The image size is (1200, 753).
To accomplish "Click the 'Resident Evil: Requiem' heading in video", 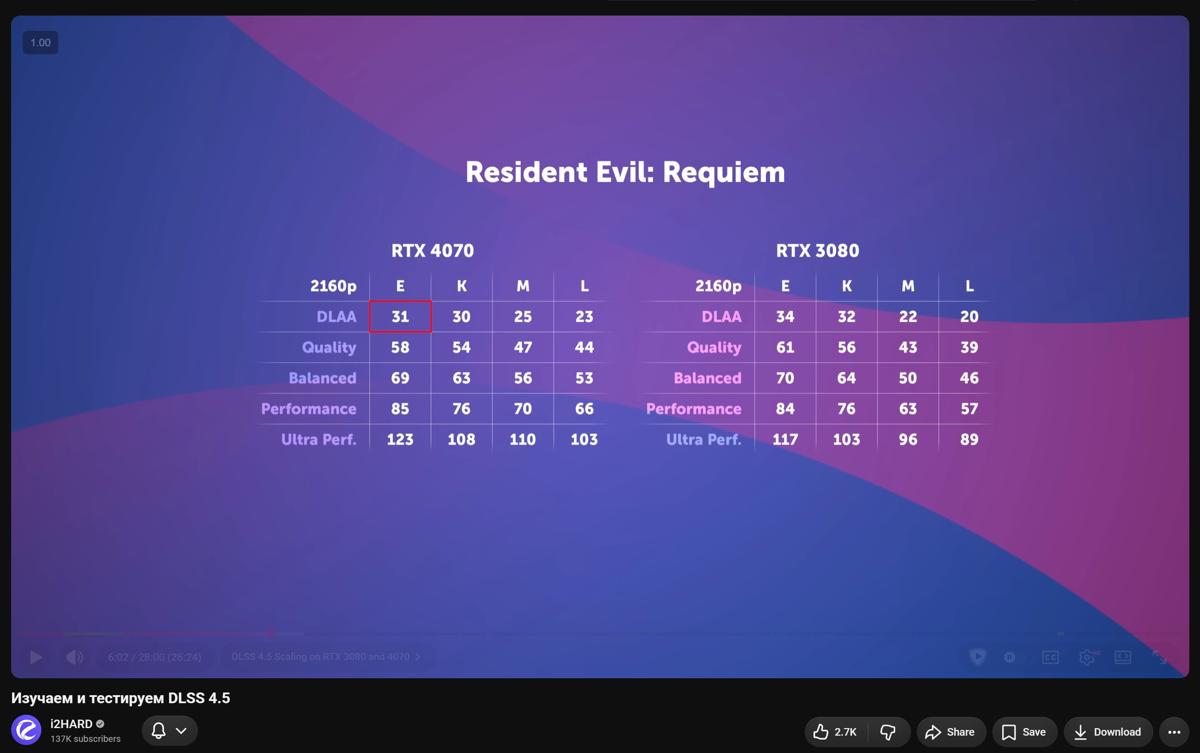I will (625, 172).
